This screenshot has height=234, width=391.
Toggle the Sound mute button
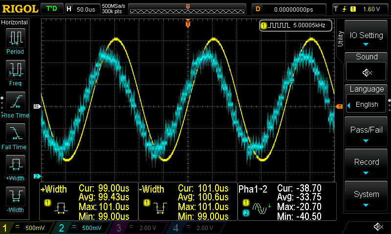(x=367, y=72)
